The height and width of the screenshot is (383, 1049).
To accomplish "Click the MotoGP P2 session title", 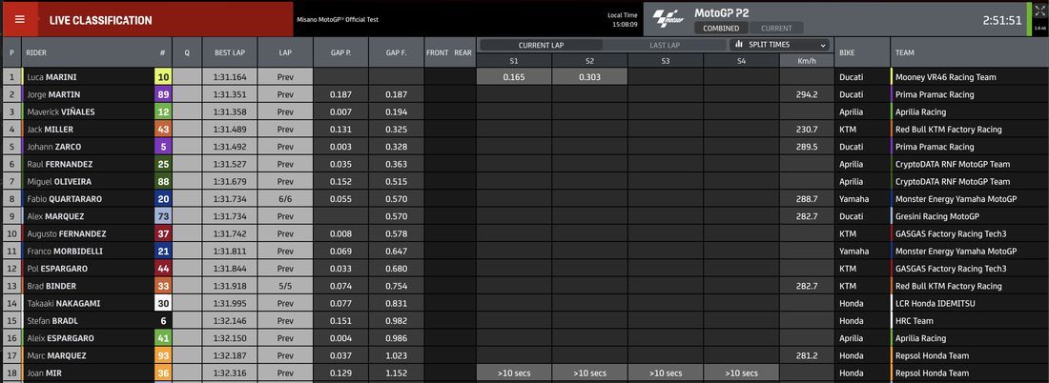I will 721,12.
